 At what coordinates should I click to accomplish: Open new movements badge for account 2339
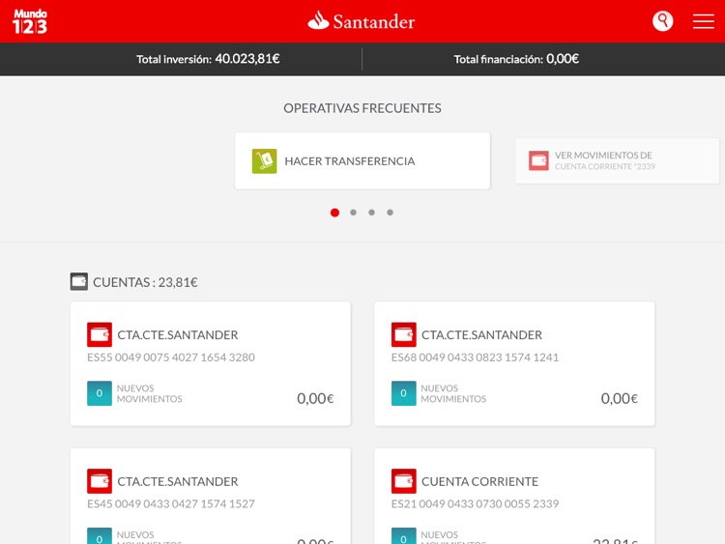coord(404,536)
